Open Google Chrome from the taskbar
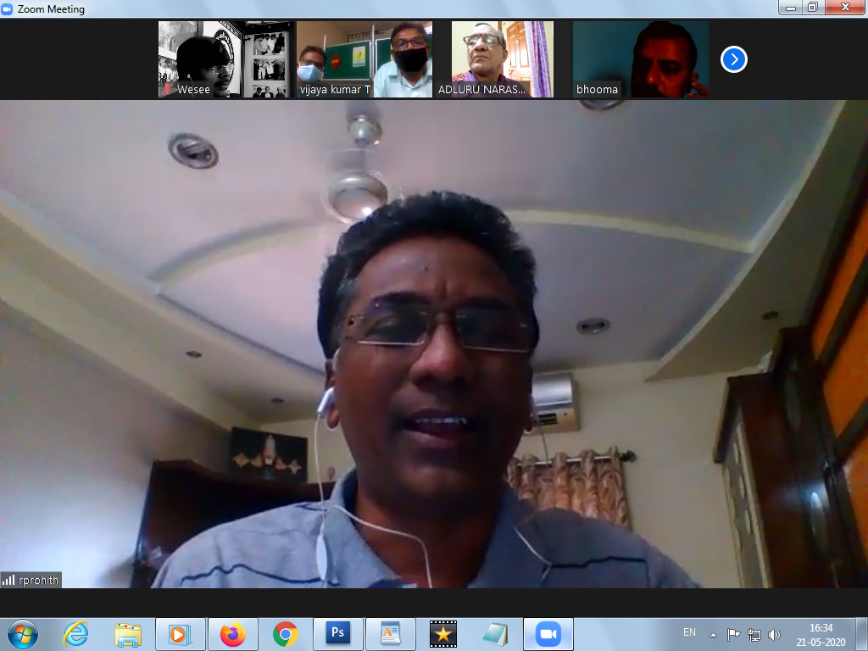 point(285,633)
